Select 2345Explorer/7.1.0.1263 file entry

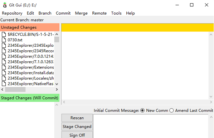[31, 62]
